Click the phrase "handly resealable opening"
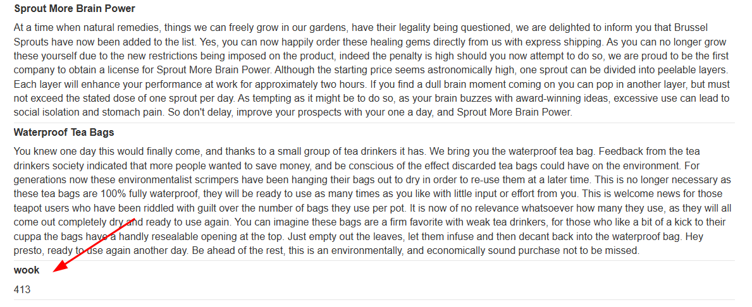 180,237
